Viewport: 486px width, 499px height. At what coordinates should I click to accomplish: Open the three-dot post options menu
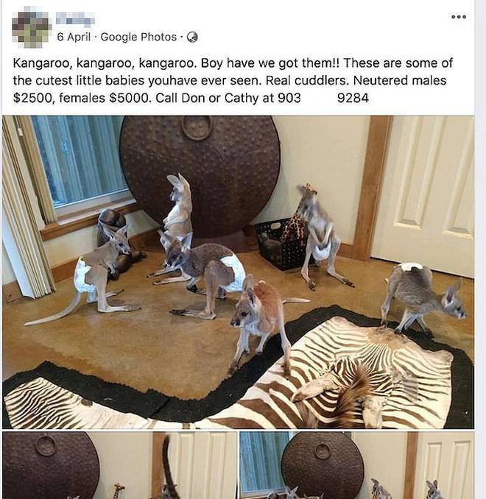pos(459,16)
